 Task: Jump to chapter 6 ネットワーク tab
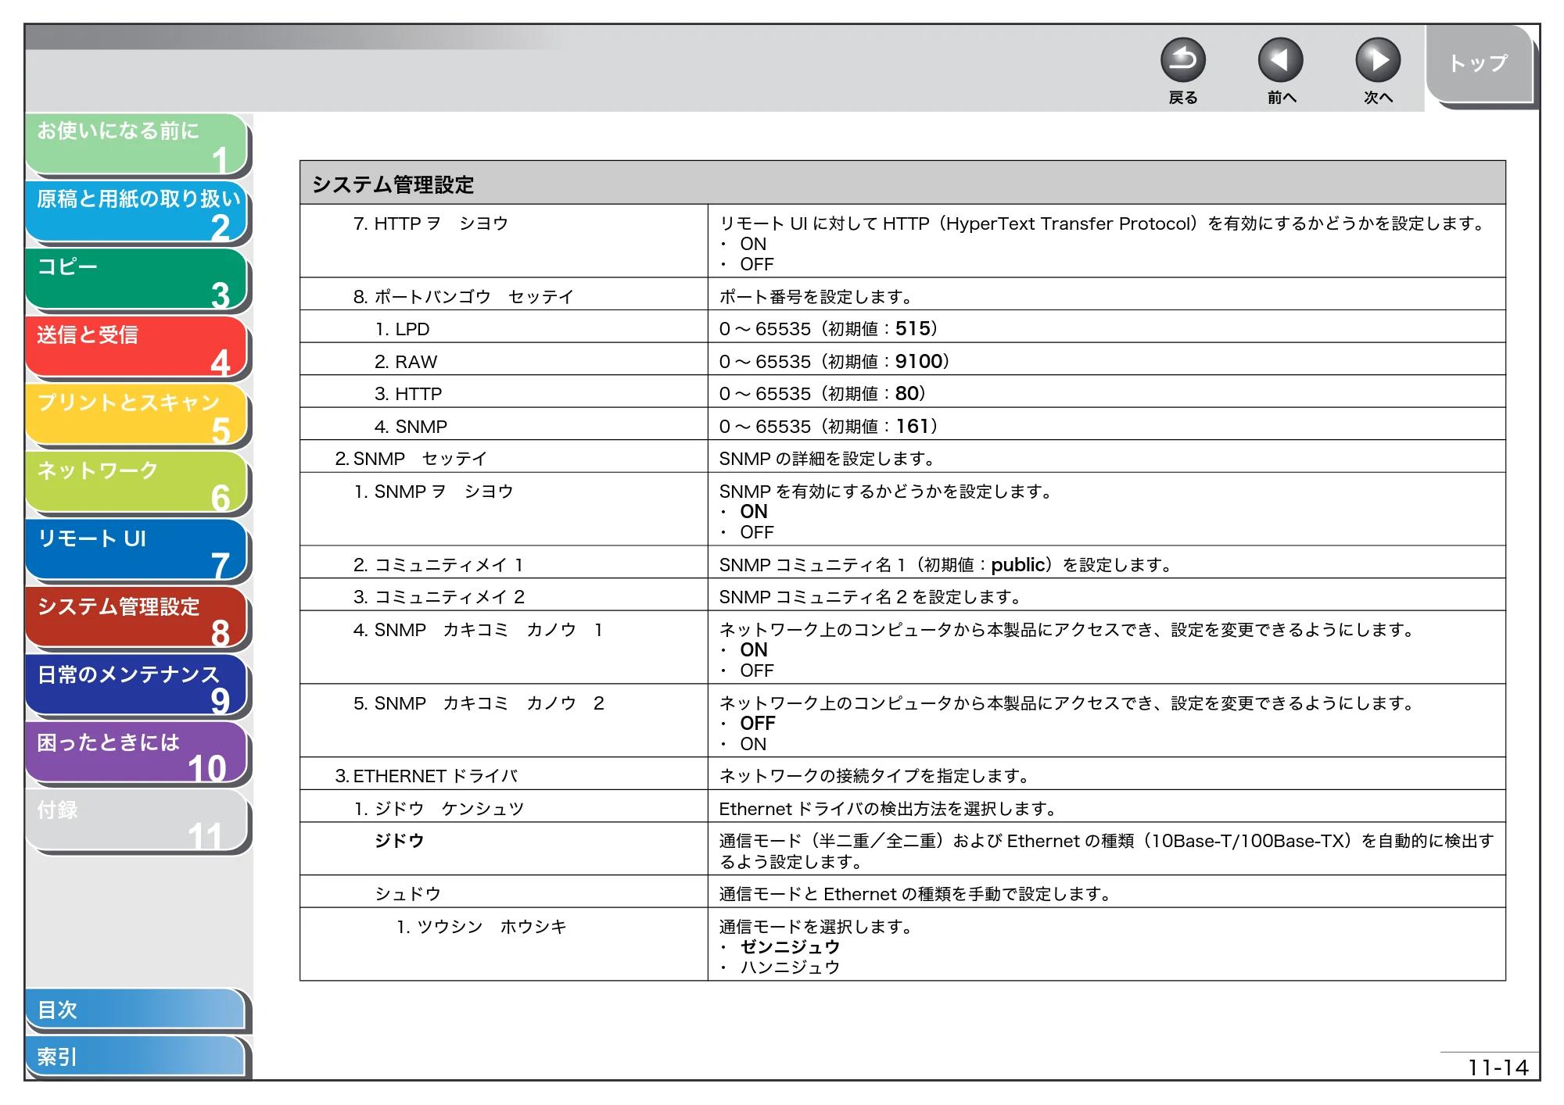pos(137,484)
